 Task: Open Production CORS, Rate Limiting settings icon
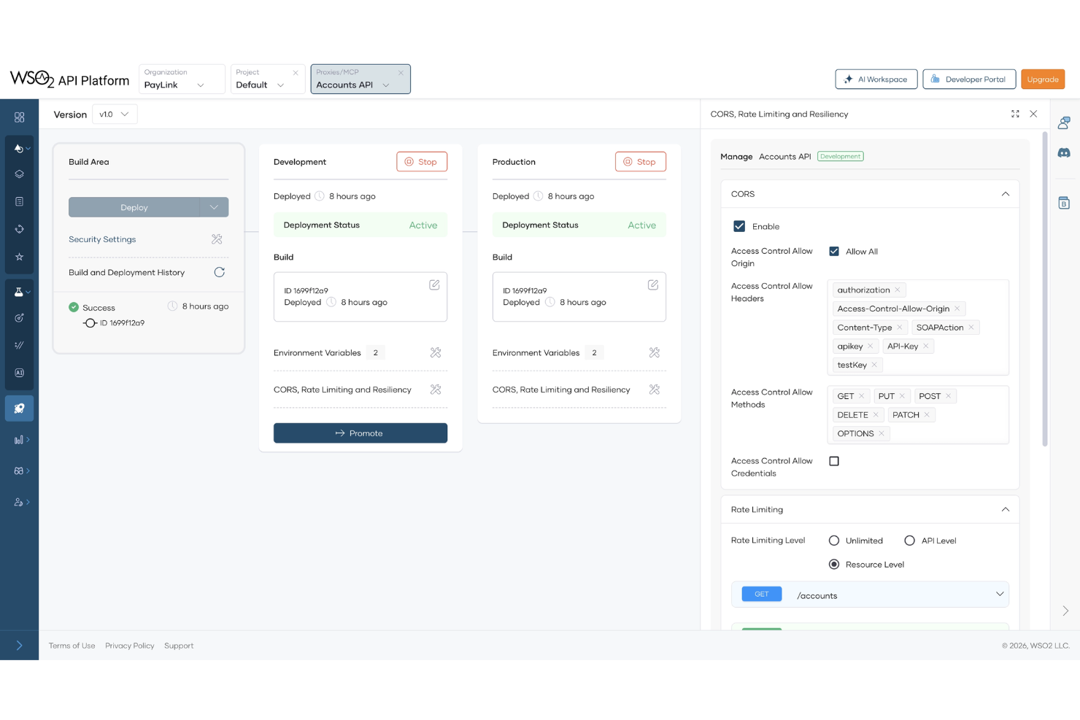click(655, 390)
